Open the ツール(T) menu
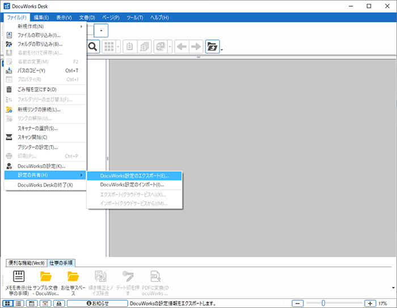397x308 pixels. (x=135, y=18)
